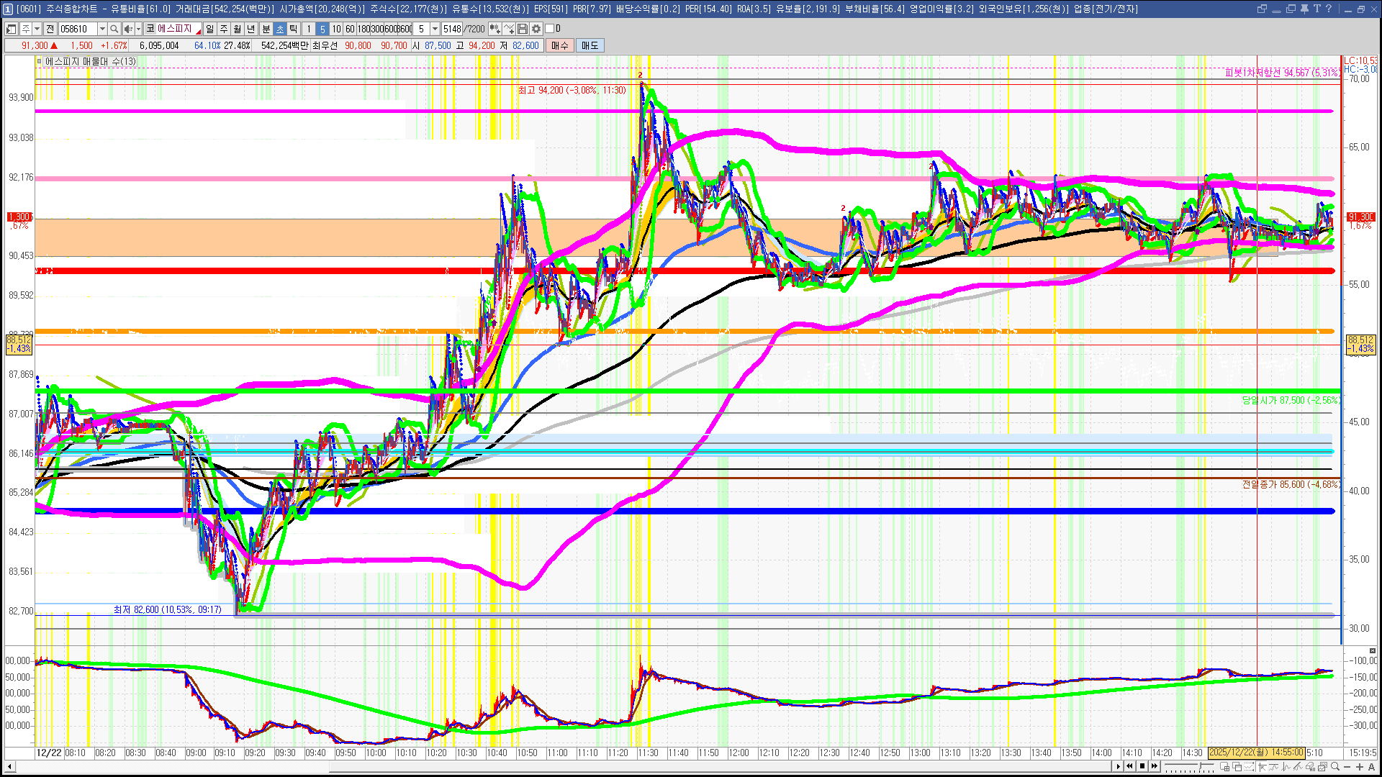Click the stock code search magnifier icon
Viewport: 1382px width, 777px height.
click(114, 29)
